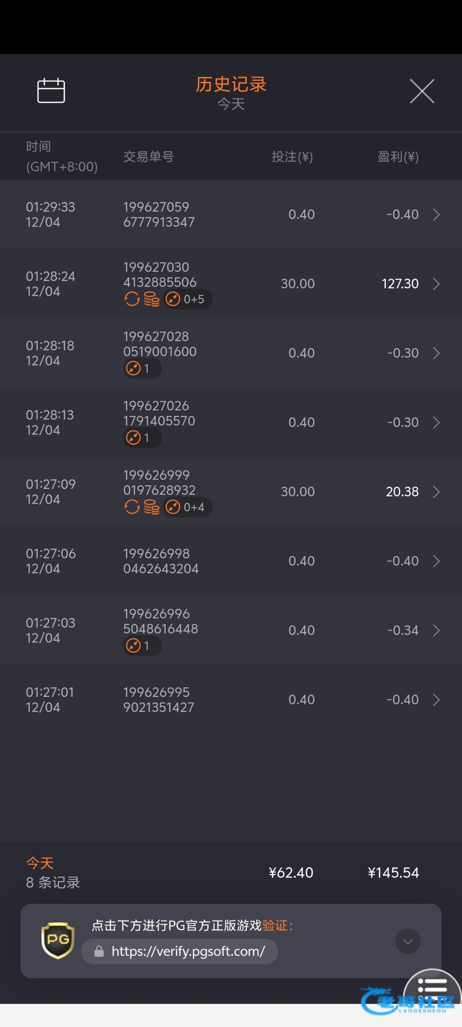Close the history records panel
Screen dimensions: 462x1027
[x=422, y=91]
